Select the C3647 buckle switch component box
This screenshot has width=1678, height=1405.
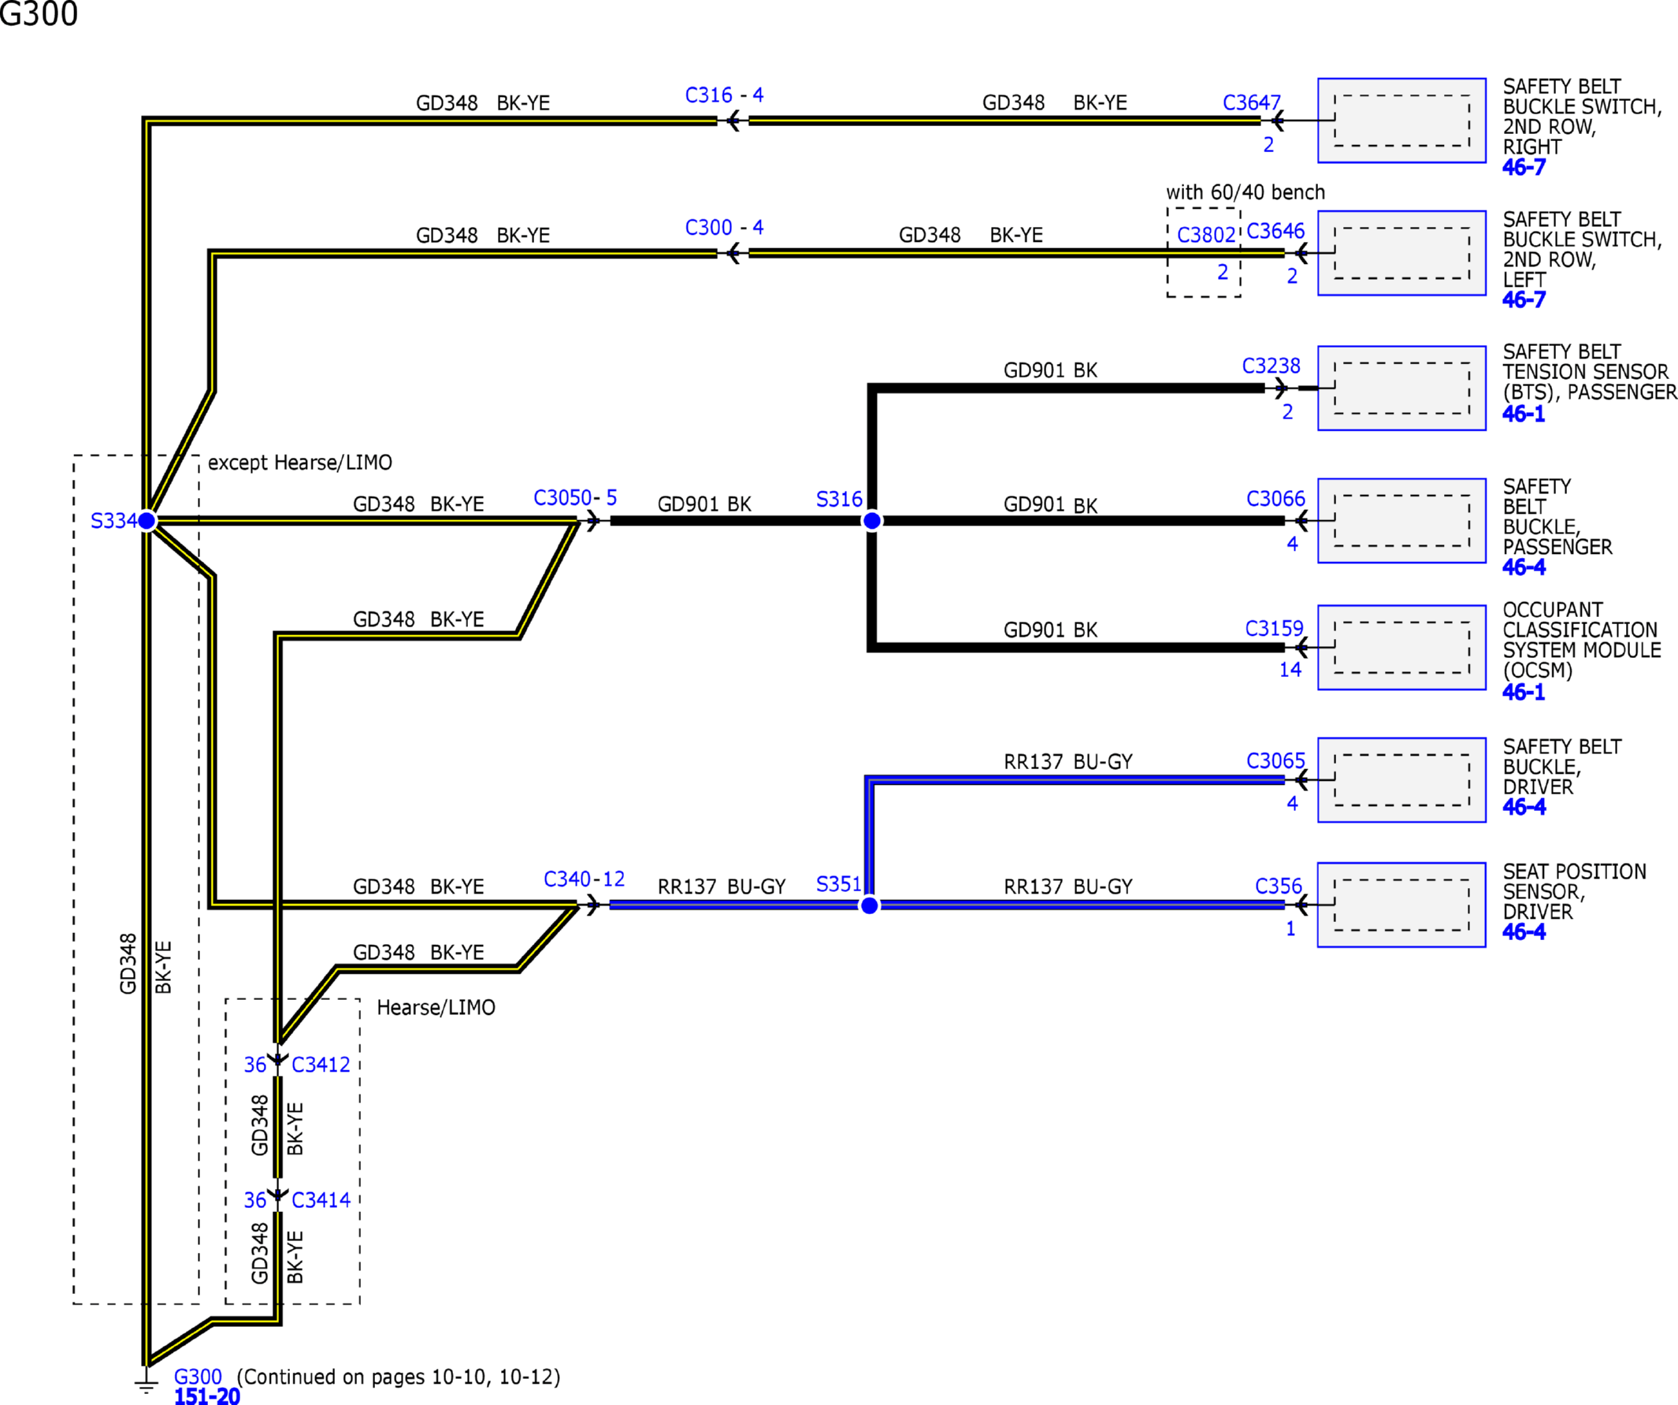coord(1401,121)
